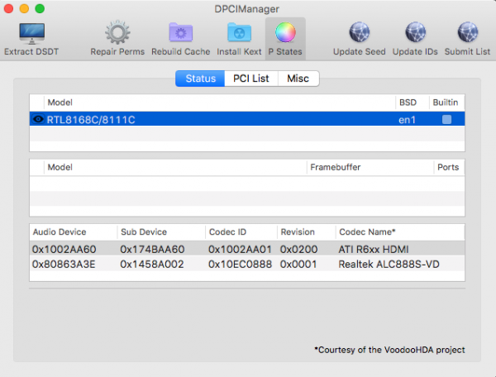The height and width of the screenshot is (377, 496).
Task: Click the Extract DSDT monitor icon
Action: tap(31, 33)
